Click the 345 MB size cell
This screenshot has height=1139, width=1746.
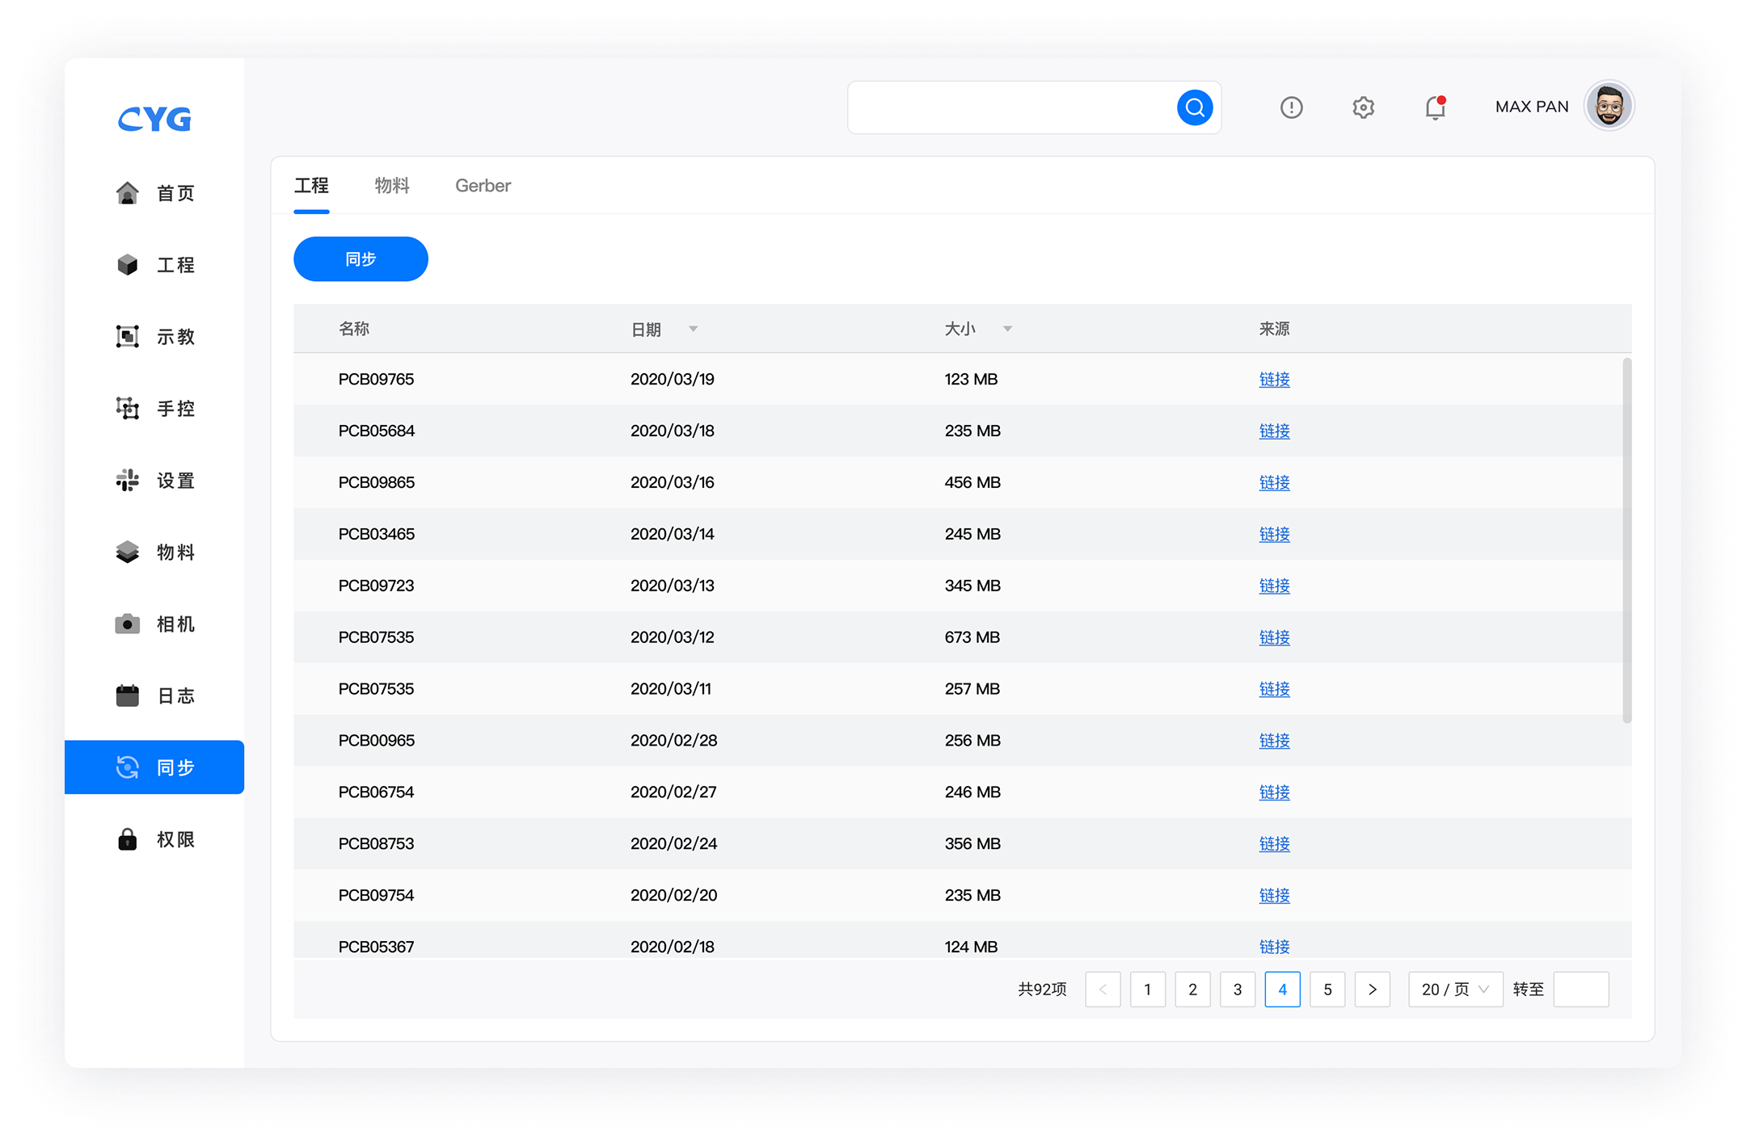[x=972, y=586]
